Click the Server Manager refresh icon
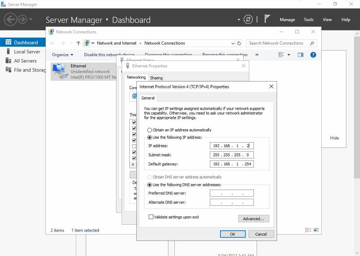 [x=248, y=19]
